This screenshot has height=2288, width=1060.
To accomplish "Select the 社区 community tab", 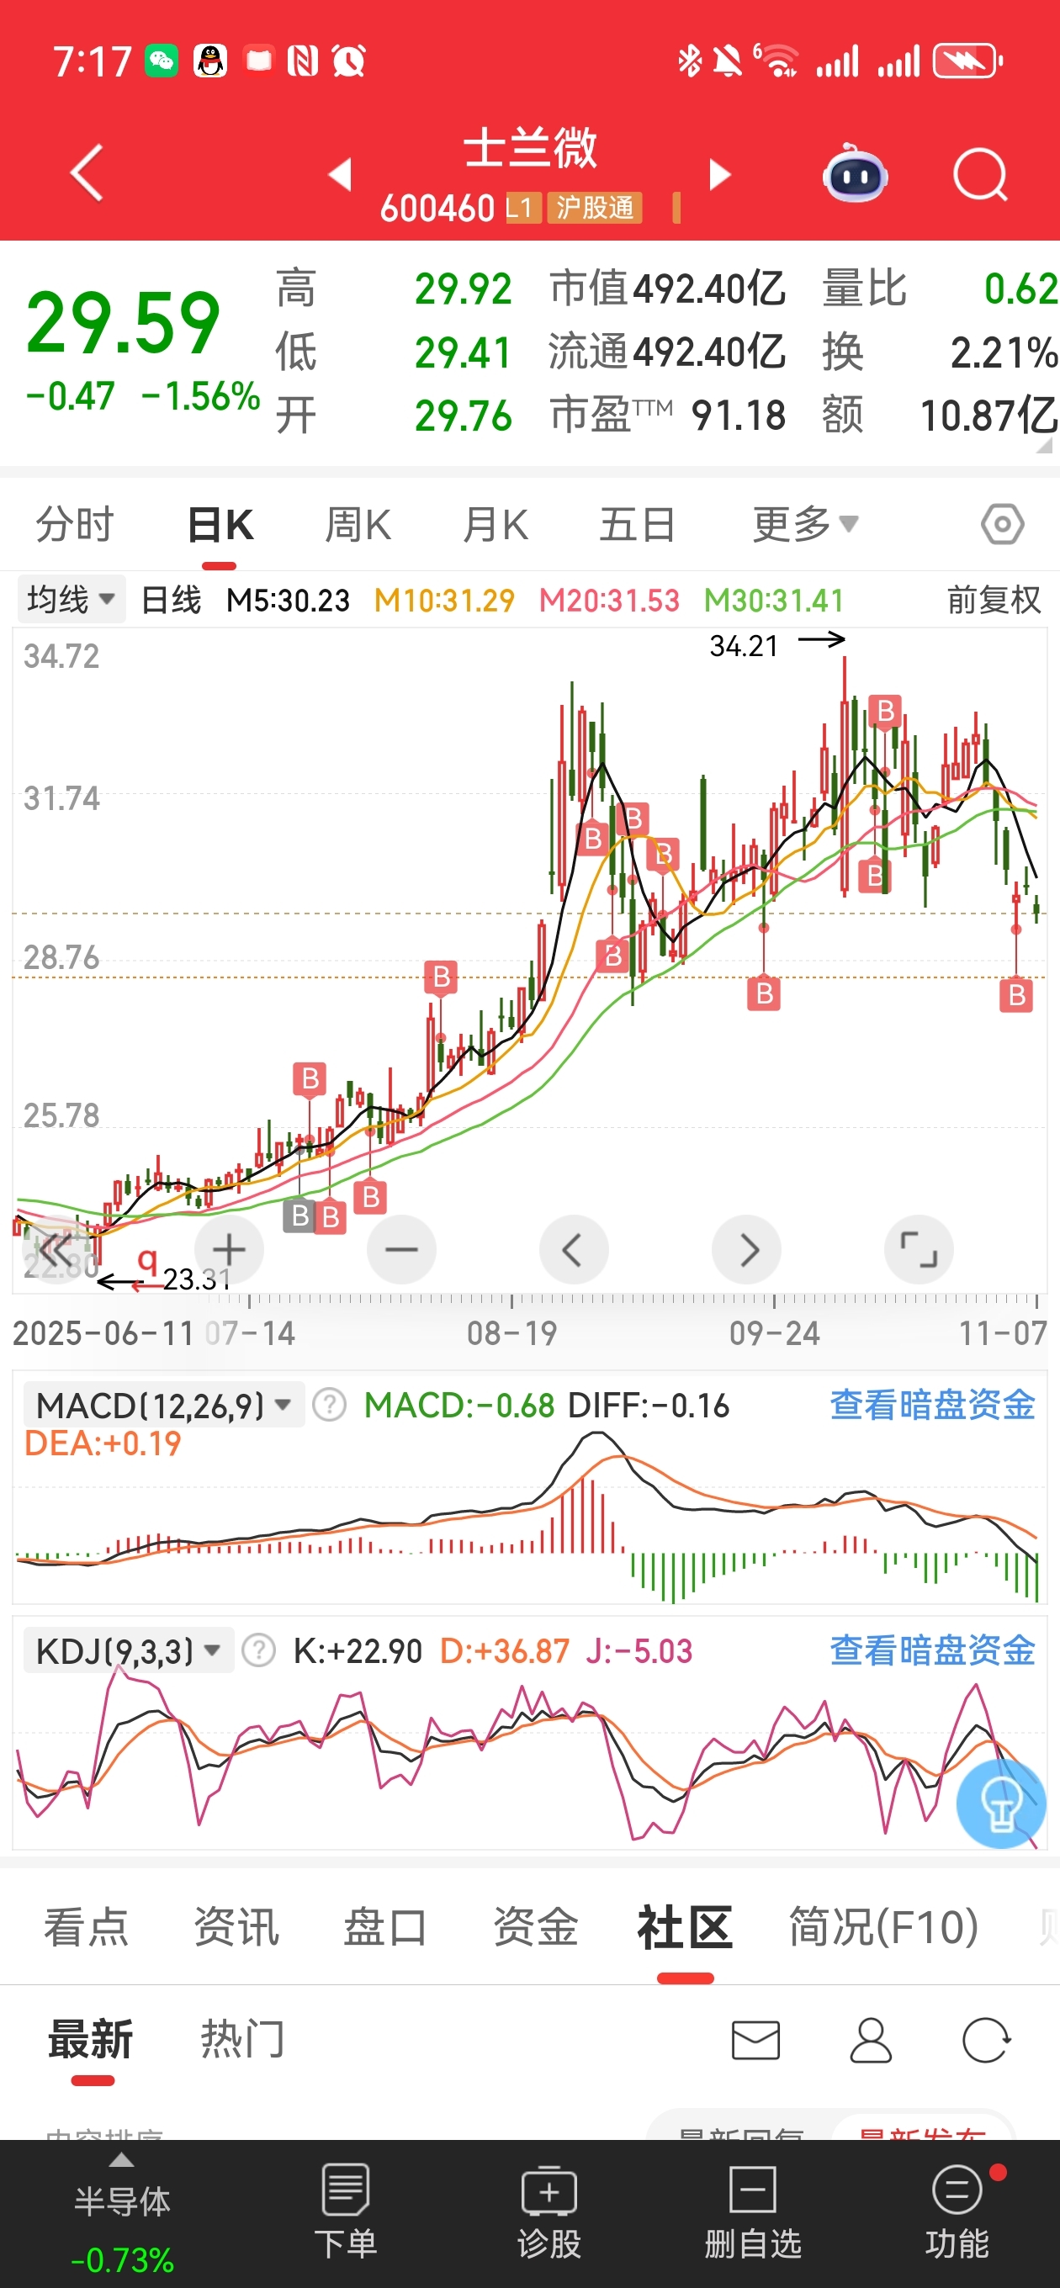I will coord(685,1927).
